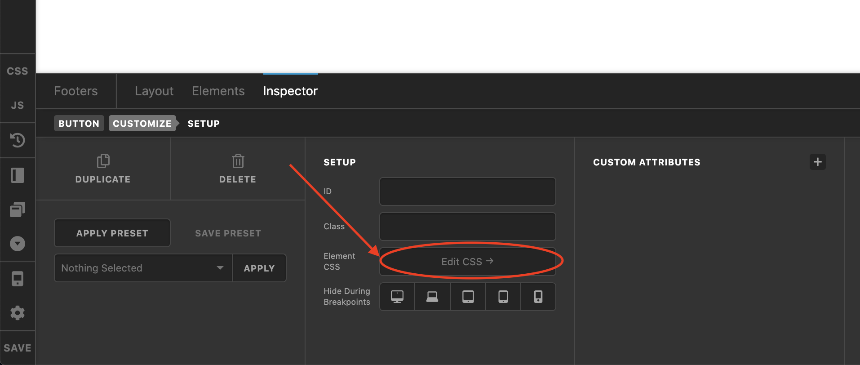Click the responsive device preview sidebar icon

tap(18, 279)
